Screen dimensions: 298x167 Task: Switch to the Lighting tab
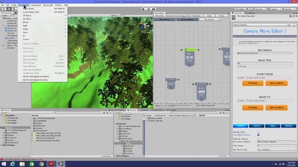tap(250, 13)
